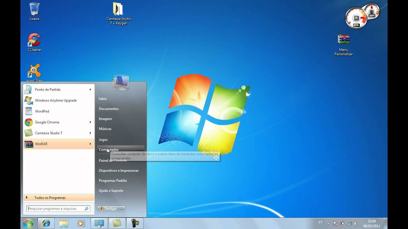Click the WinRAR icon in Start menu
The image size is (408, 229).
click(x=29, y=144)
